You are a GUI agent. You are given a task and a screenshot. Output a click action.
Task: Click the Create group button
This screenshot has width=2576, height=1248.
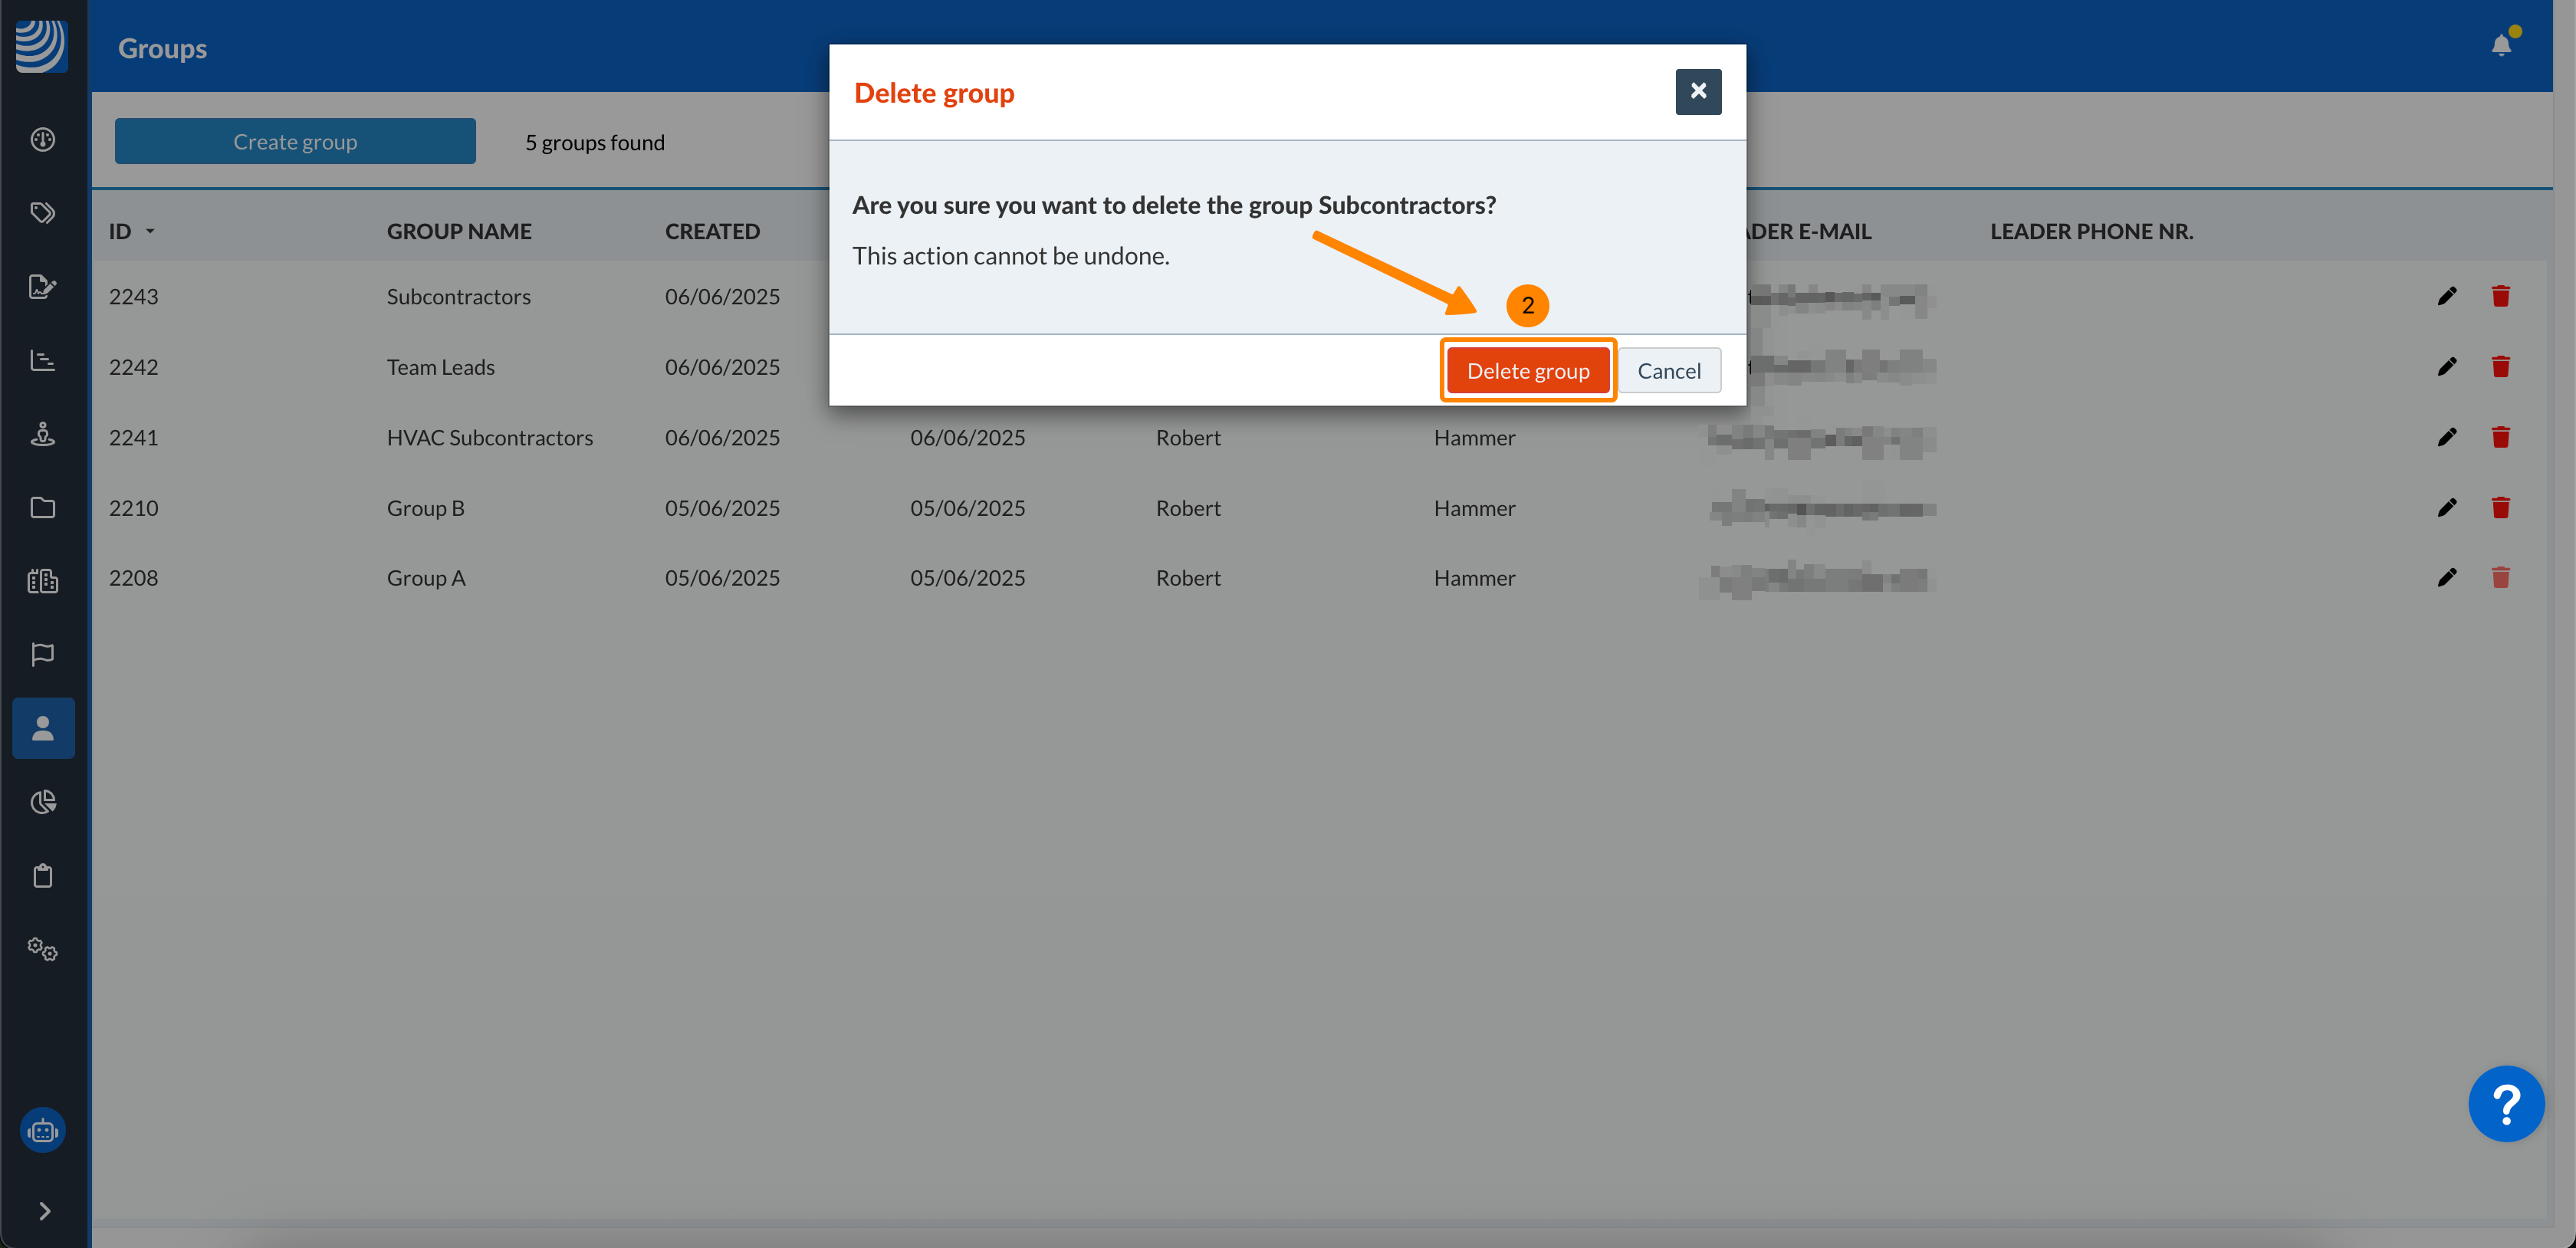(295, 141)
